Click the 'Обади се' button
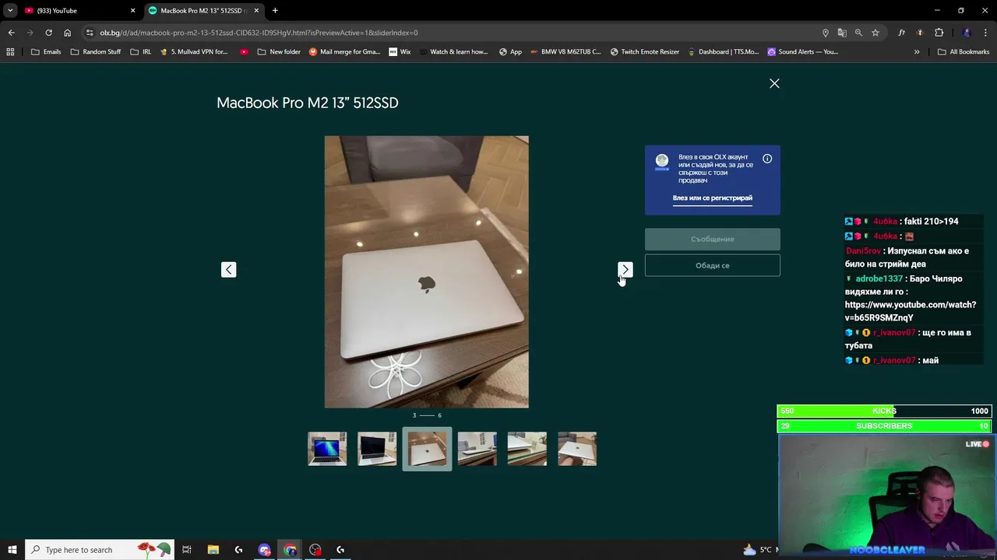The height and width of the screenshot is (560, 997). click(x=712, y=265)
